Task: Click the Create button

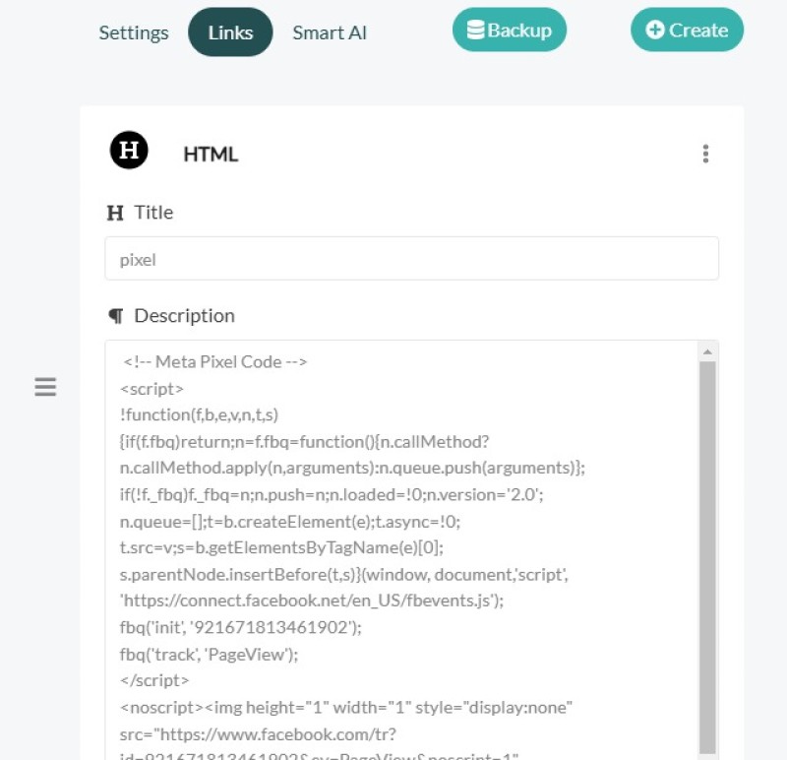Action: tap(687, 30)
